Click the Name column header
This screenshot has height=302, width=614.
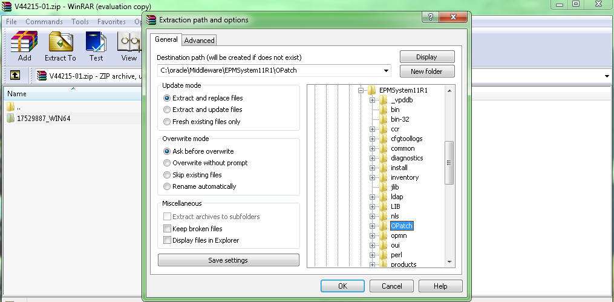[73, 94]
